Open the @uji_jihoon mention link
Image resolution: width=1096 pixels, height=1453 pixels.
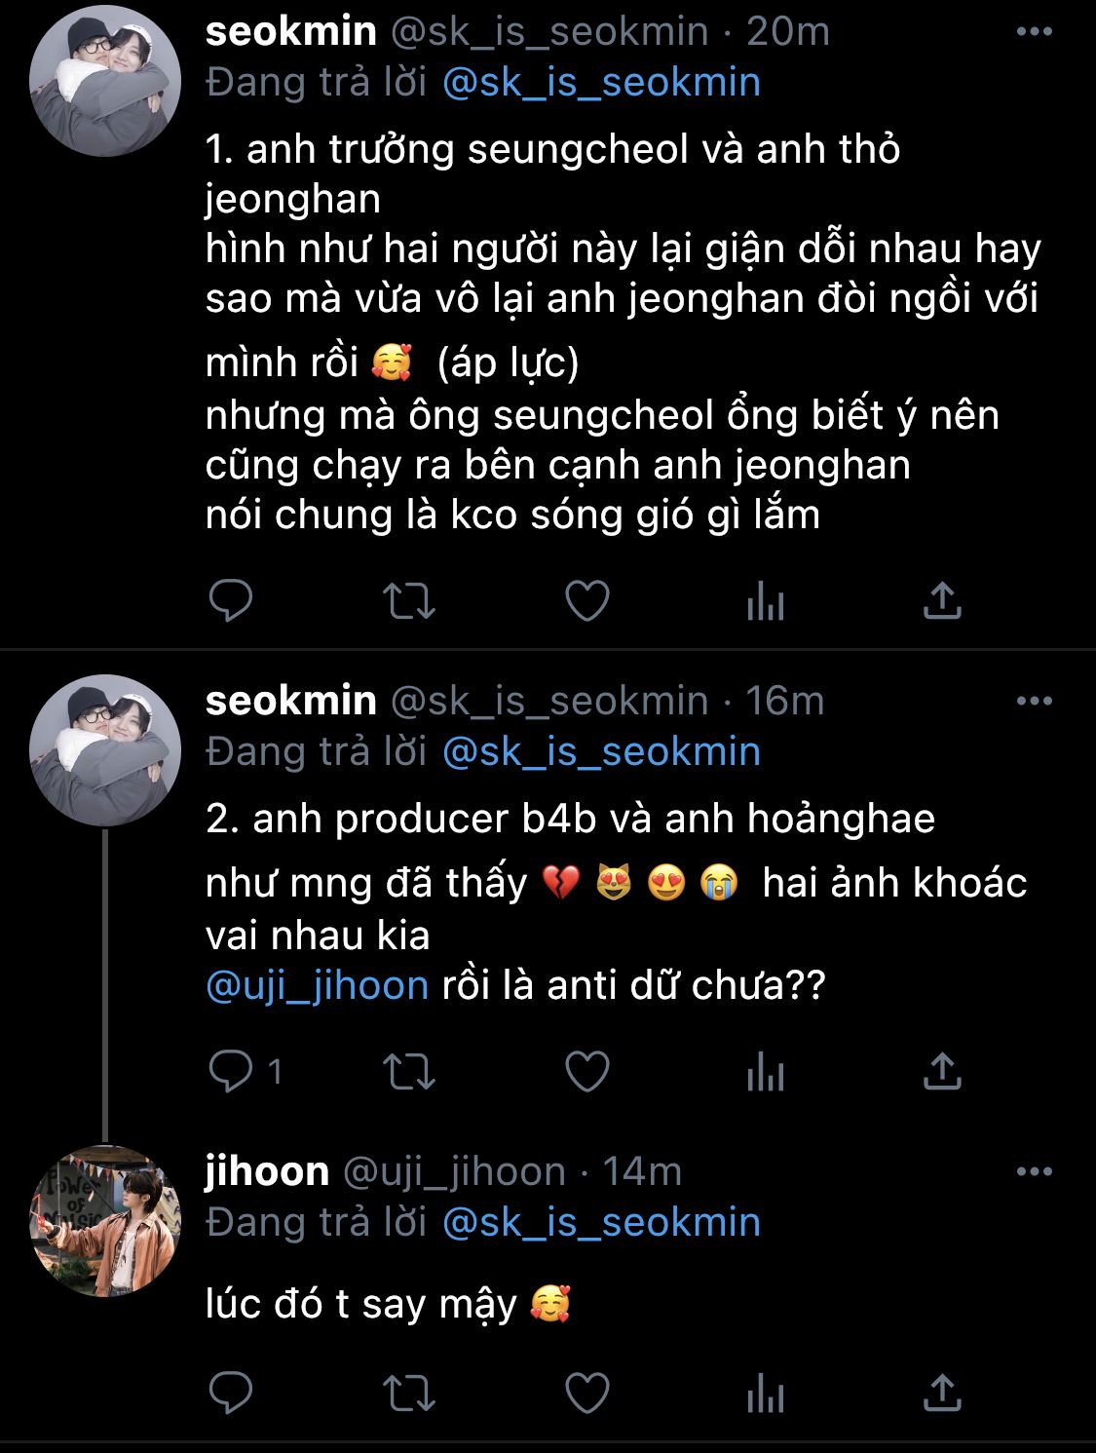pos(318,986)
